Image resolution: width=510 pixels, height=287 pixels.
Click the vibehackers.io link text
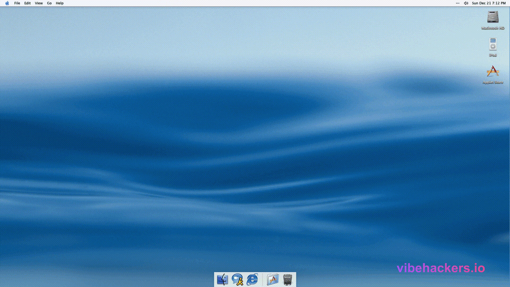pyautogui.click(x=441, y=268)
